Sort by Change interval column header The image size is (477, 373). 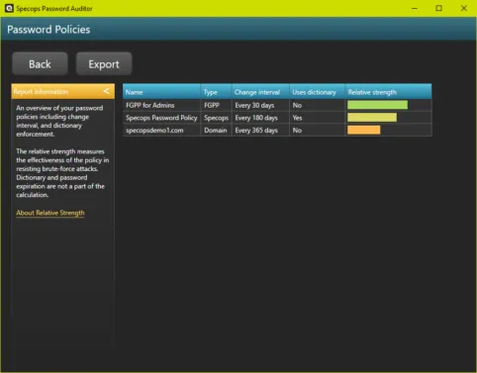260,92
